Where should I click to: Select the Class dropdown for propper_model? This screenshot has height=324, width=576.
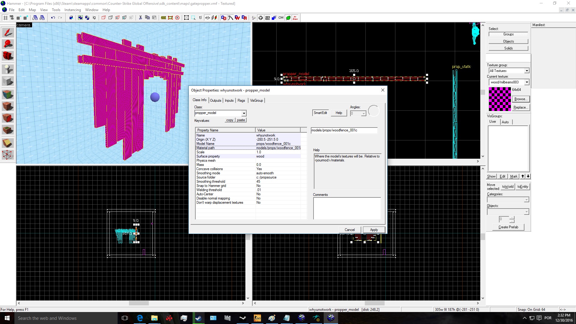220,113
